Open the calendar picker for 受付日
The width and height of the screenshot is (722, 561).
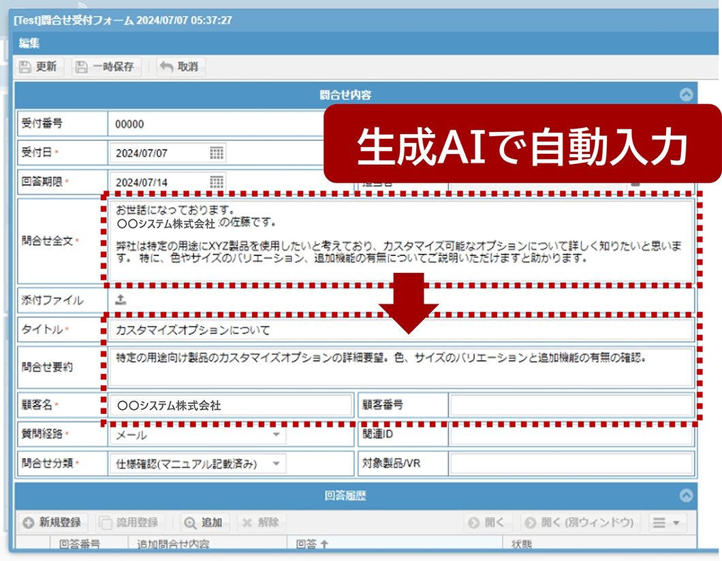click(217, 153)
